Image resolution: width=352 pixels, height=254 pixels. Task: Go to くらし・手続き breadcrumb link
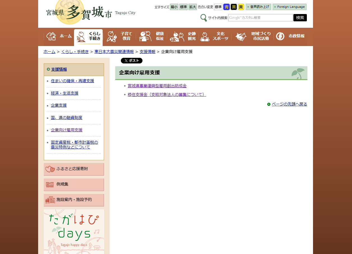coord(75,52)
